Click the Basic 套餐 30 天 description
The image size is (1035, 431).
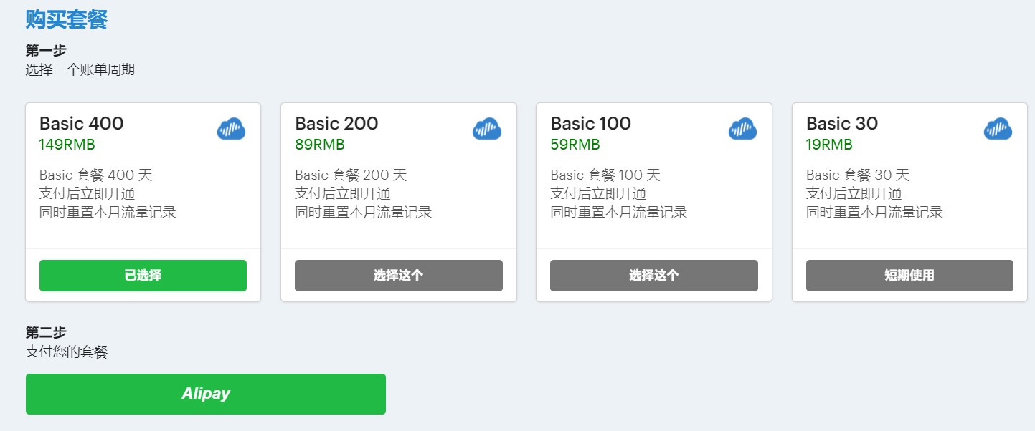[x=858, y=175]
